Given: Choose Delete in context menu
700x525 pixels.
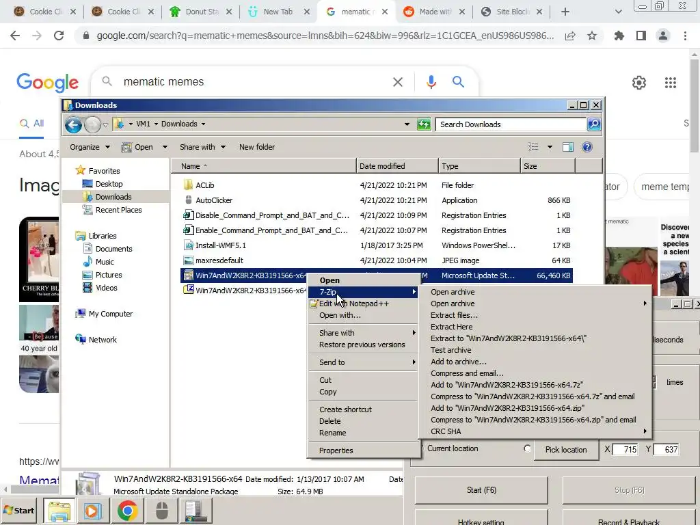Looking at the screenshot, I should 330,421.
